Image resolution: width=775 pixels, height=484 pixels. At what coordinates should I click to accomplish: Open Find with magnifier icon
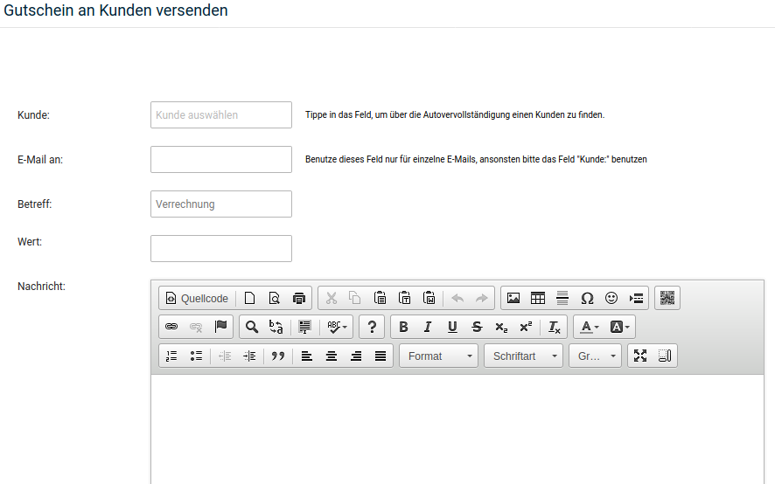coord(252,327)
